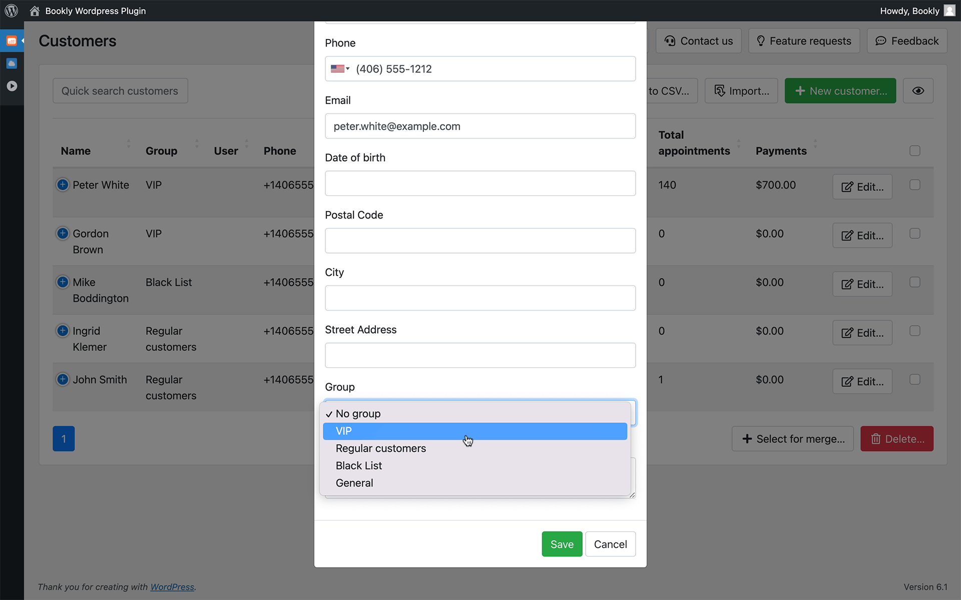Toggle column visibility eye button
The image size is (961, 600).
click(x=918, y=91)
